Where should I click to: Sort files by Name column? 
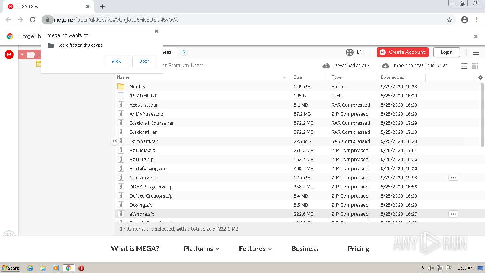pyautogui.click(x=202, y=77)
